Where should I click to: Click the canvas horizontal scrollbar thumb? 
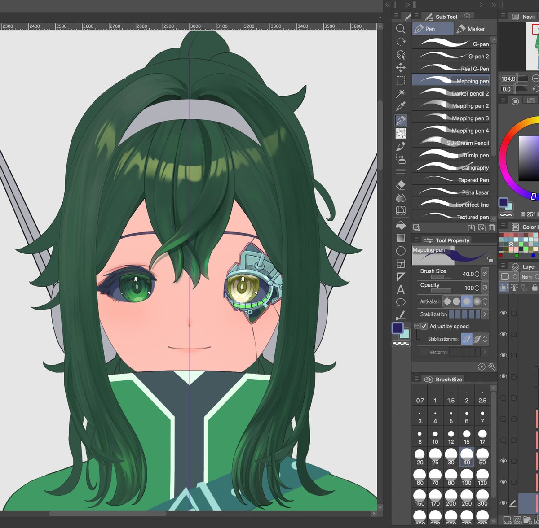pyautogui.click(x=108, y=513)
